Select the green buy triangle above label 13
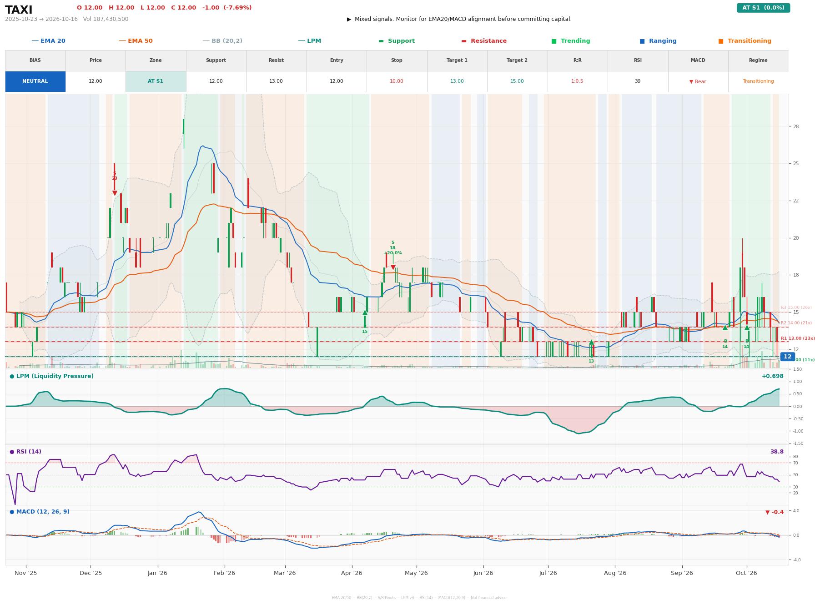820x605 pixels. coord(591,342)
